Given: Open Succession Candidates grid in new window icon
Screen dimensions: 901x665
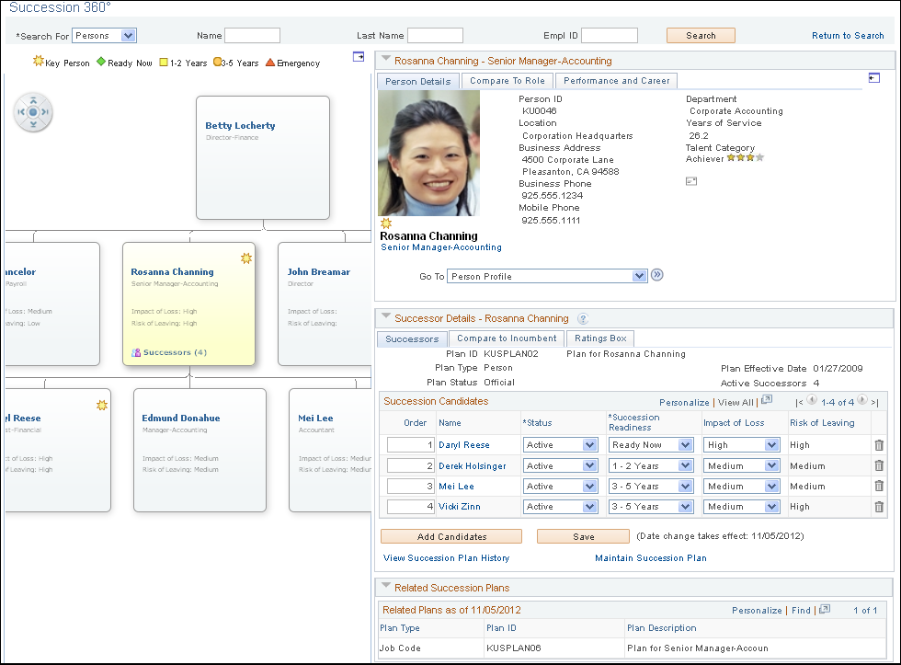Looking at the screenshot, I should pyautogui.click(x=767, y=400).
